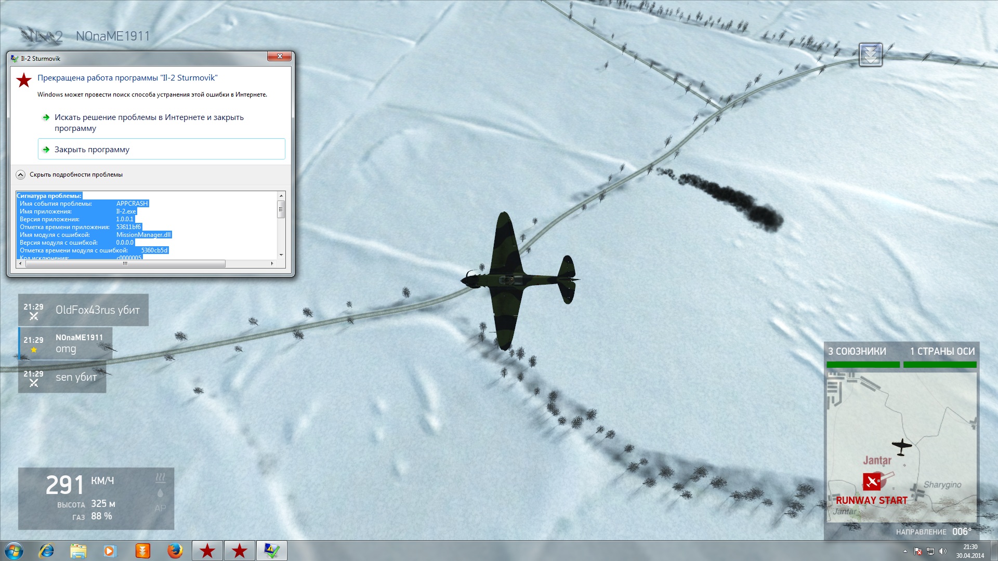This screenshot has width=998, height=561.
Task: Select the 5360cb5d module timestamp value
Action: click(154, 250)
